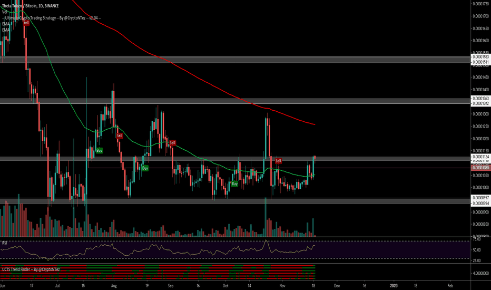Viewport: 491px width, 290px height.
Task: Select the Sell signal marker in June
Action: click(x=26, y=23)
